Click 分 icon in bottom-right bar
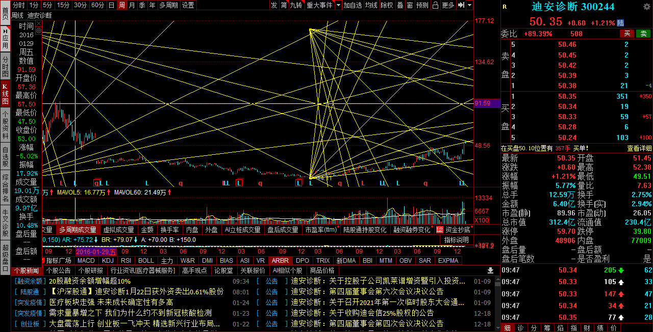Image resolution: width=653 pixels, height=332 pixels. tap(534, 328)
